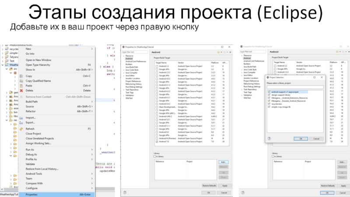The height and width of the screenshot is (197, 350).
Task: Click the libs folder icon in the tree
Action: coord(10,116)
